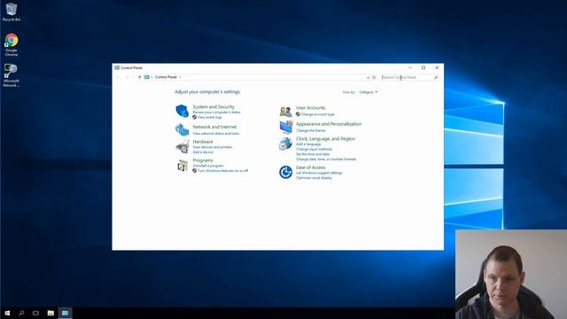Click Change date, time, or number formats
Viewport: 567px width, 319px height.
coord(326,159)
